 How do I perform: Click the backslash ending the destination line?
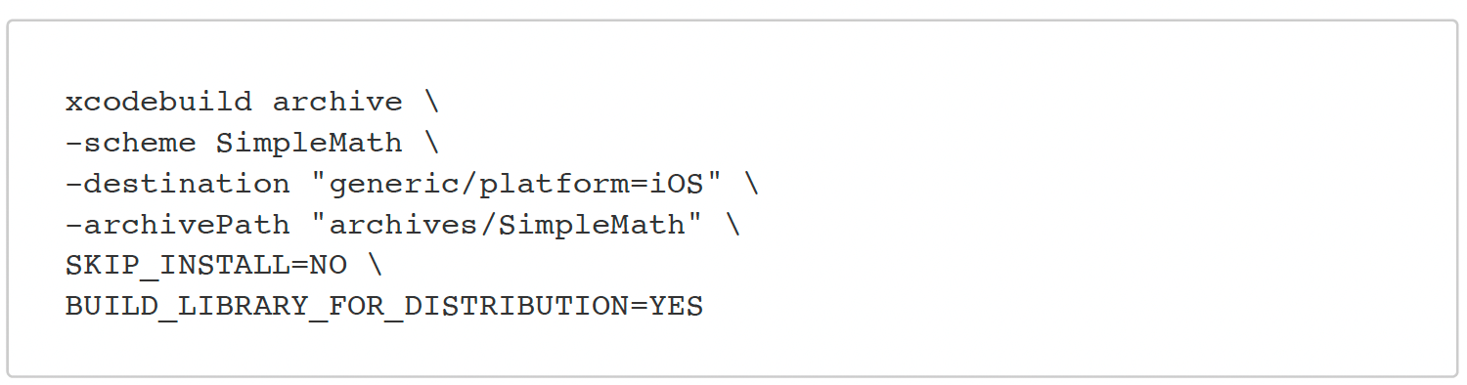(x=750, y=184)
